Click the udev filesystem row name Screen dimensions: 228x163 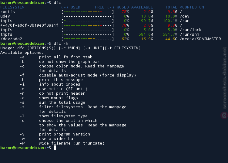[5, 16]
